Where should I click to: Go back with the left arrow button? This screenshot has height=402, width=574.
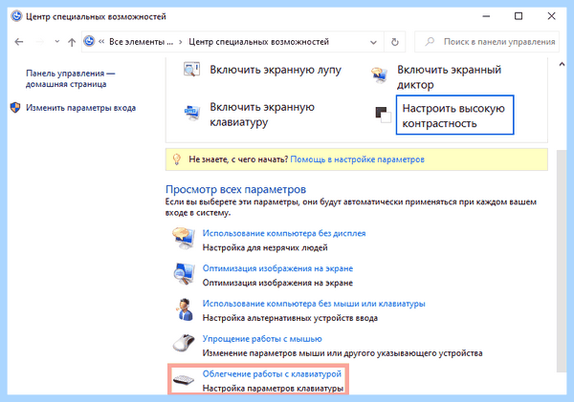(19, 42)
